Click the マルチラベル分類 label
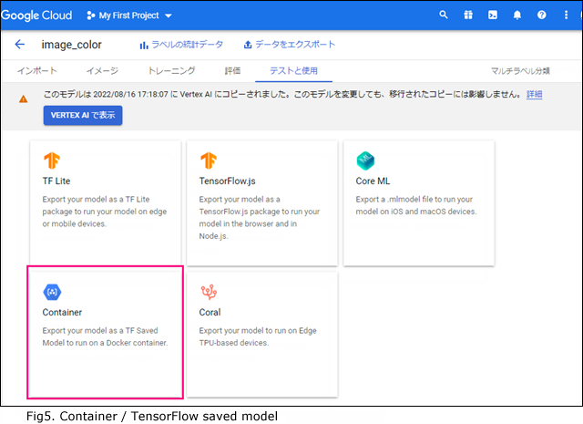The image size is (583, 424). click(520, 71)
